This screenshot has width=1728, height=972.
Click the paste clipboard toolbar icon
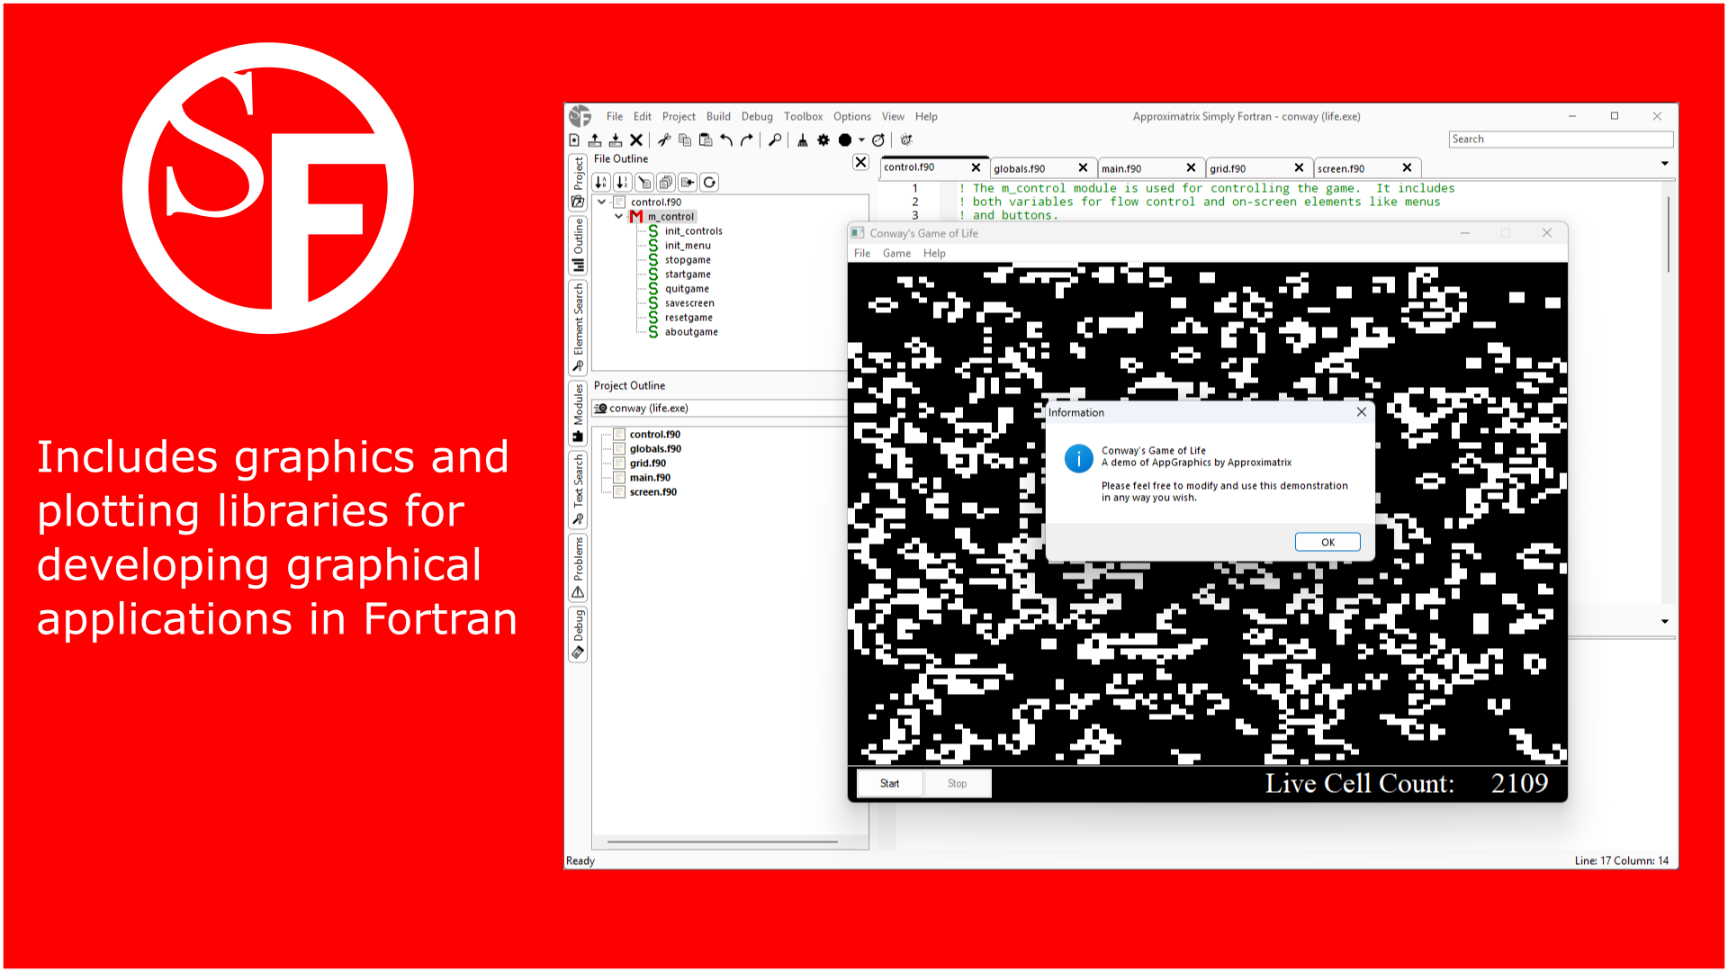pos(706,140)
